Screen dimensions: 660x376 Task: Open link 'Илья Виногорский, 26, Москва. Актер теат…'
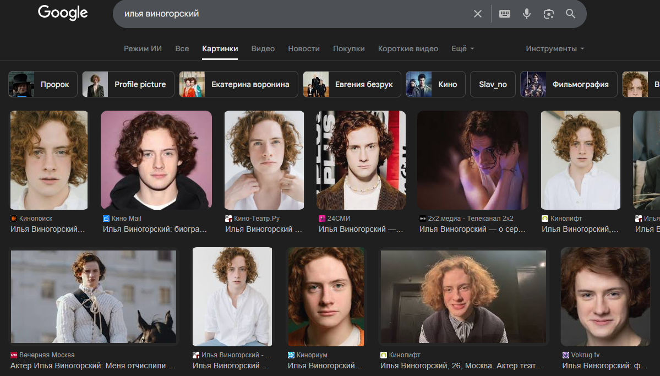[x=461, y=366]
